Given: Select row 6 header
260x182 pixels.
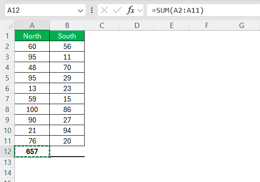Looking at the screenshot, I should (7, 88).
